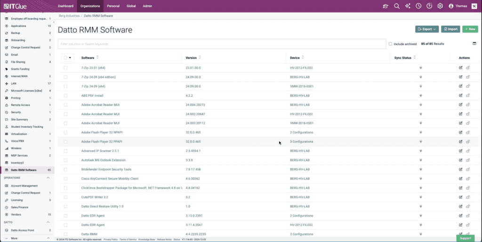Screen dimensions: 482x242
Task: Open the global search magnifier icon
Action: pos(396,6)
